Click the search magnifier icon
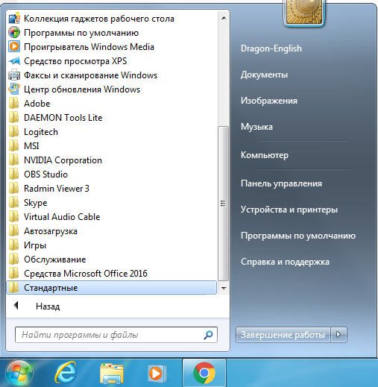 (208, 335)
